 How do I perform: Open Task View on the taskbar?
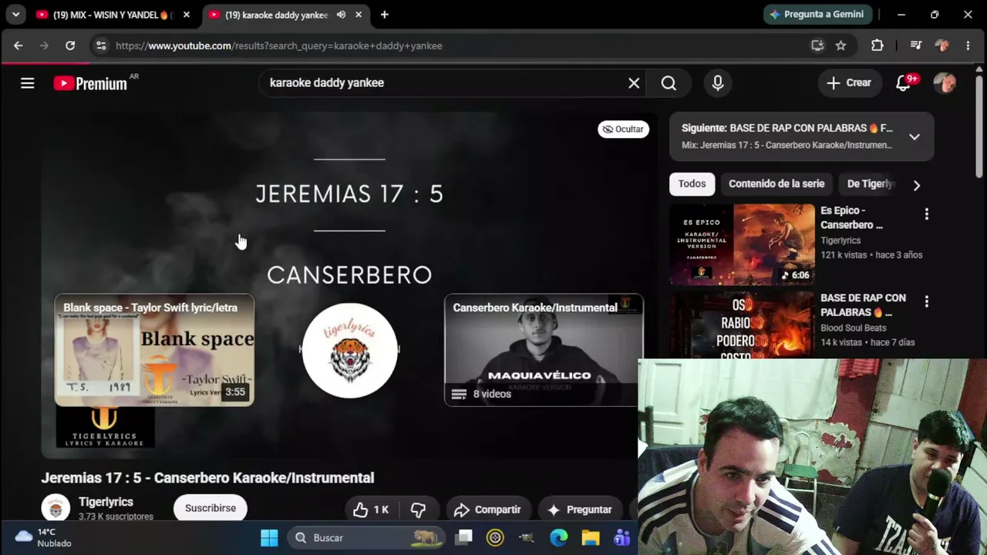pos(464,537)
